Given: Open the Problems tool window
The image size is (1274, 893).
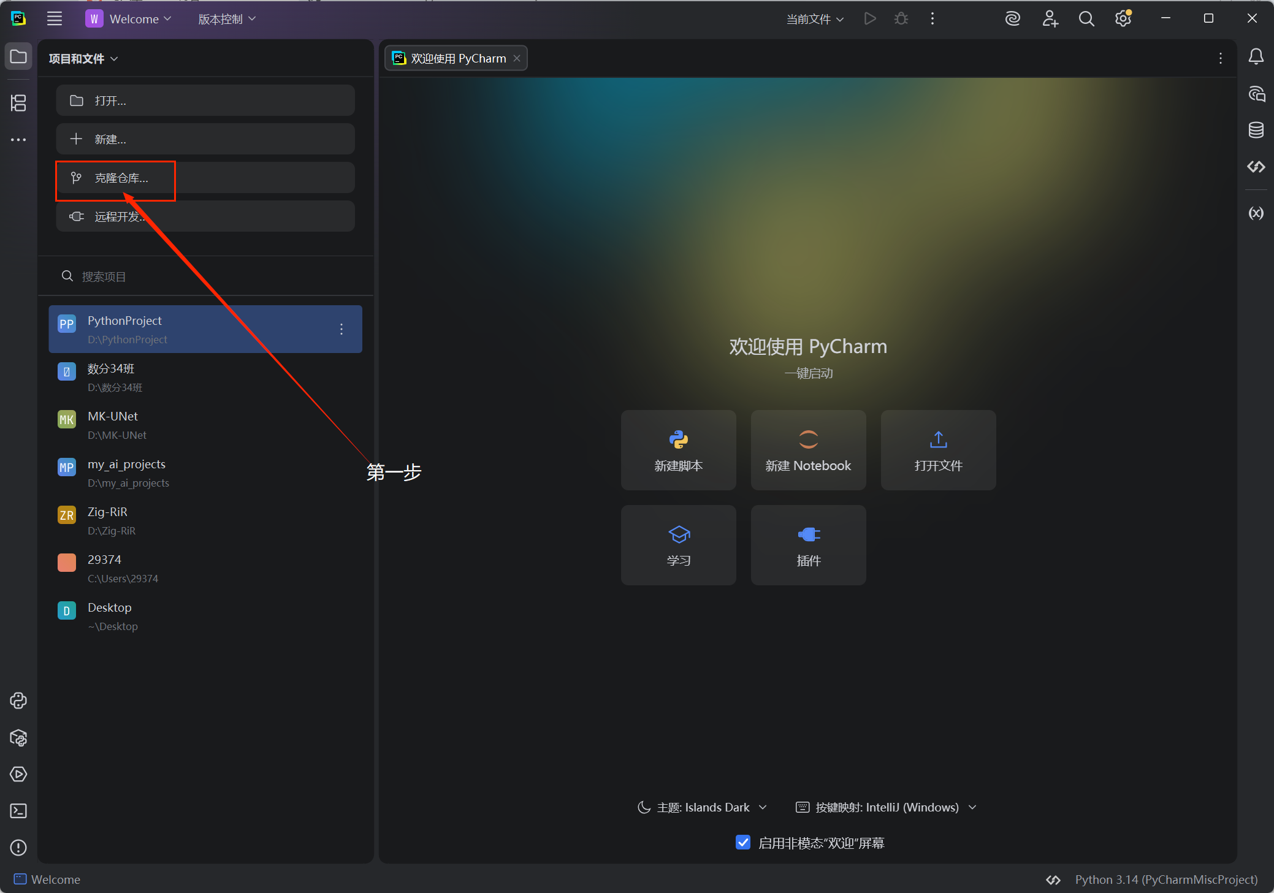Looking at the screenshot, I should 18,848.
